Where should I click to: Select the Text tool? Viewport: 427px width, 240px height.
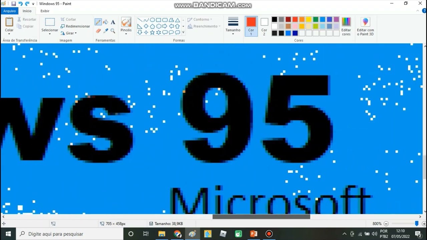coord(113,22)
